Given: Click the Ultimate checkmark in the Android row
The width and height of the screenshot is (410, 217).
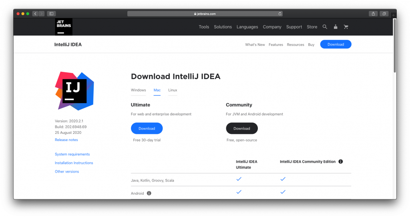Looking at the screenshot, I should 239,192.
